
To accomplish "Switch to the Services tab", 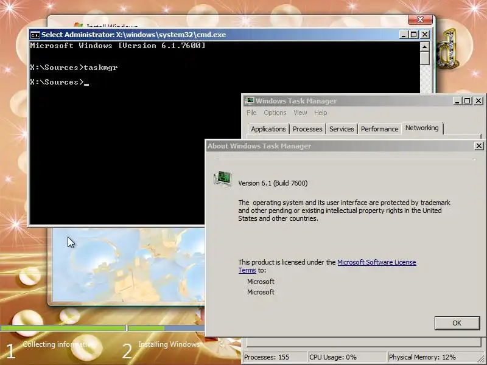I will click(342, 129).
